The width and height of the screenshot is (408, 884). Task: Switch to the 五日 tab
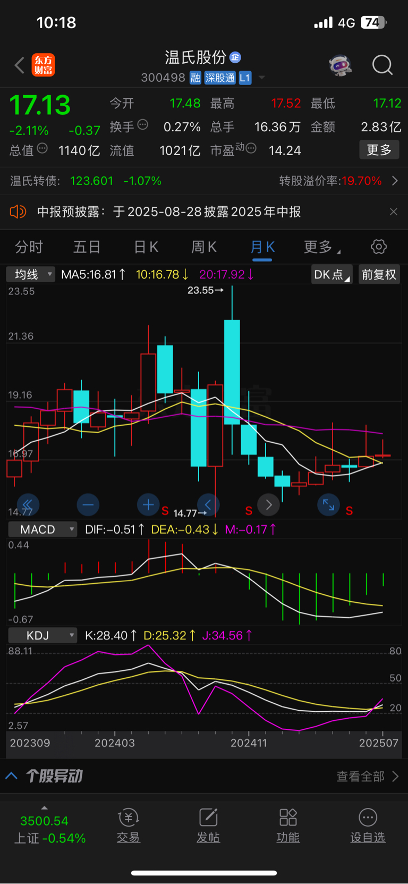point(87,247)
